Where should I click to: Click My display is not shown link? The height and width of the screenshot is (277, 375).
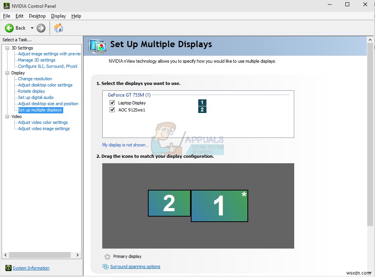(x=125, y=145)
